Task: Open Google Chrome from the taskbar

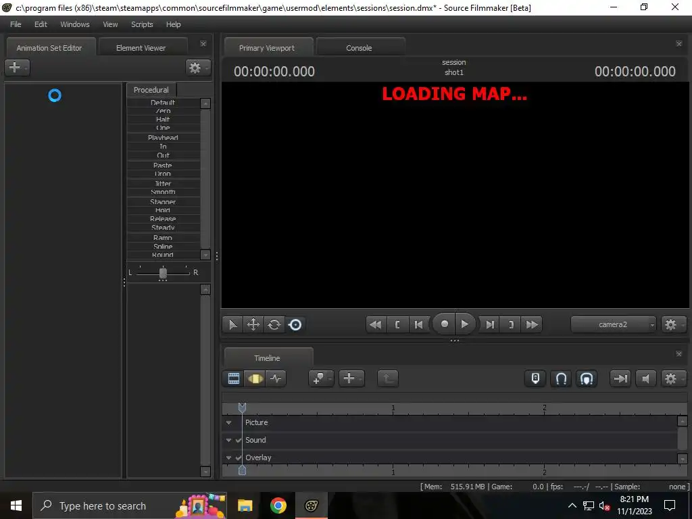Action: tap(278, 505)
